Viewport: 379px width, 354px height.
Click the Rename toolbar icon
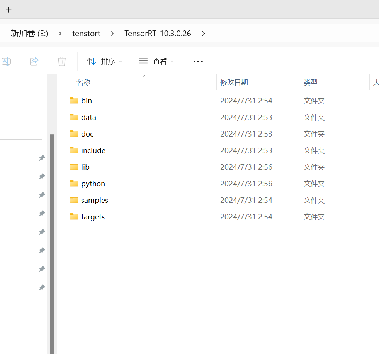6,61
